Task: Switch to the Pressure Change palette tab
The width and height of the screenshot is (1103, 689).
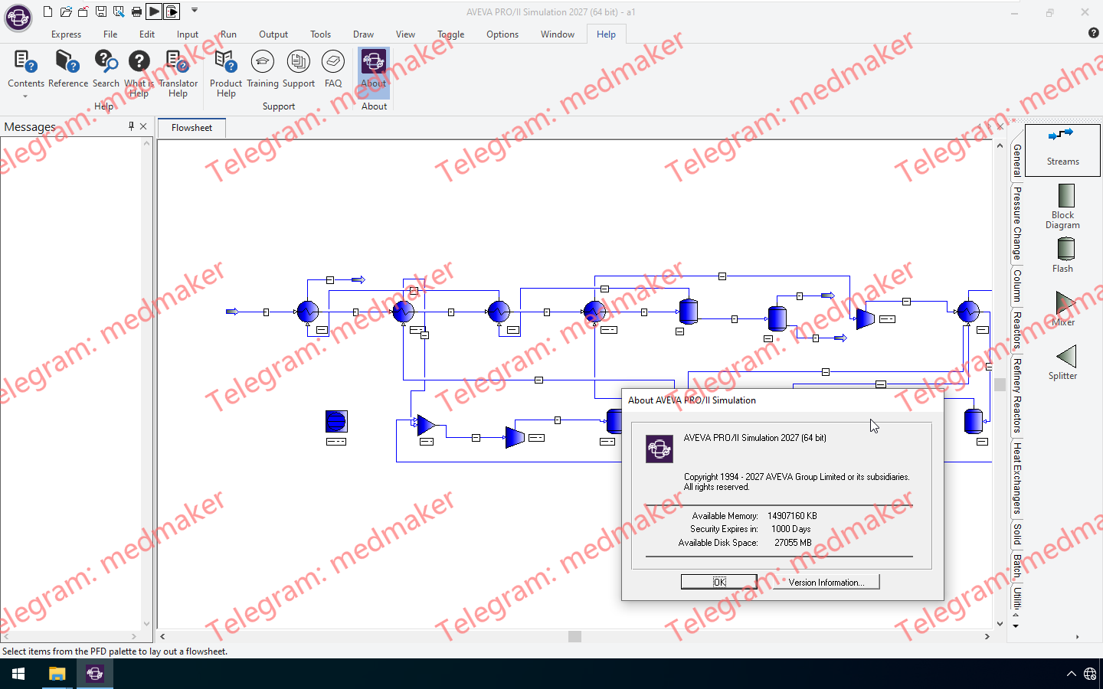Action: [x=1016, y=223]
